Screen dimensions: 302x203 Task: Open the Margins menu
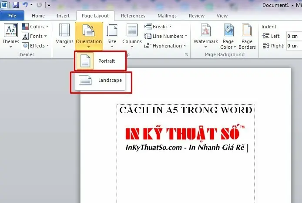point(64,36)
